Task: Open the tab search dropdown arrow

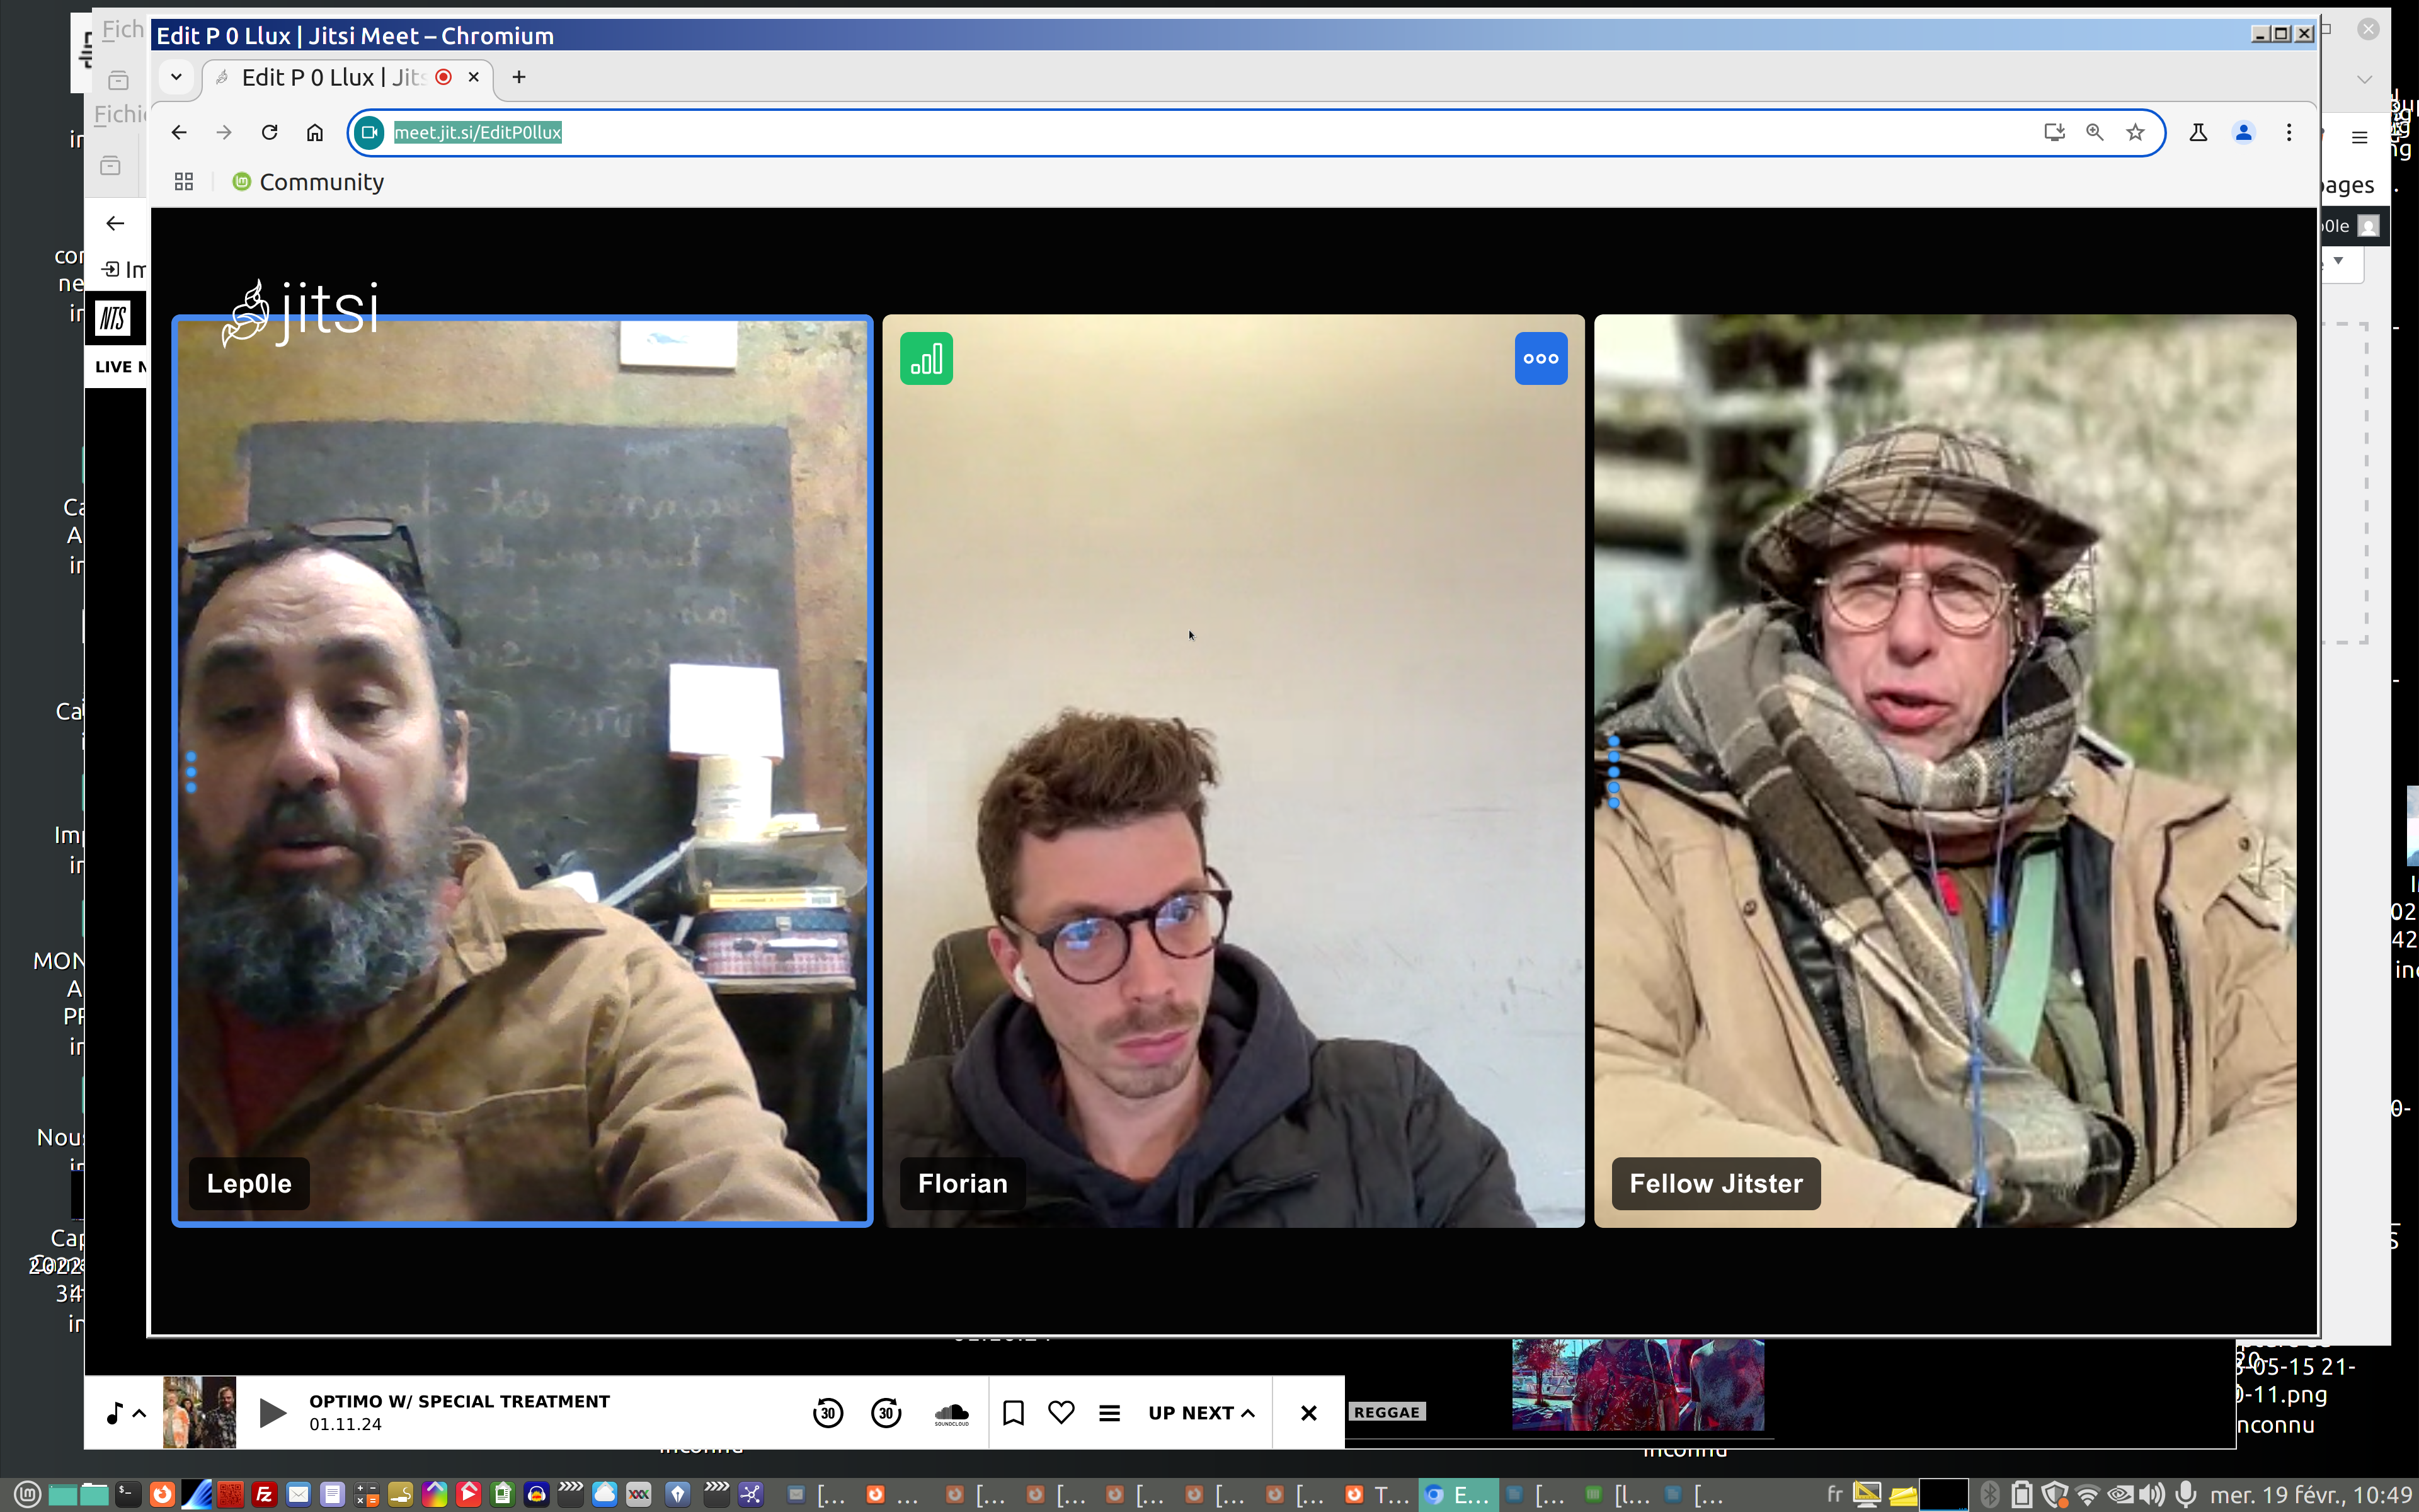Action: [176, 77]
